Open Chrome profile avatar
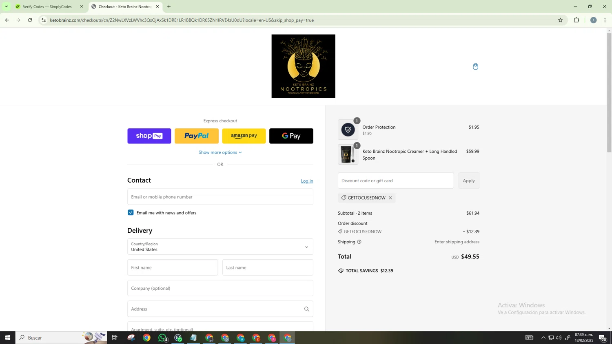Viewport: 612px width, 344px height. [593, 20]
